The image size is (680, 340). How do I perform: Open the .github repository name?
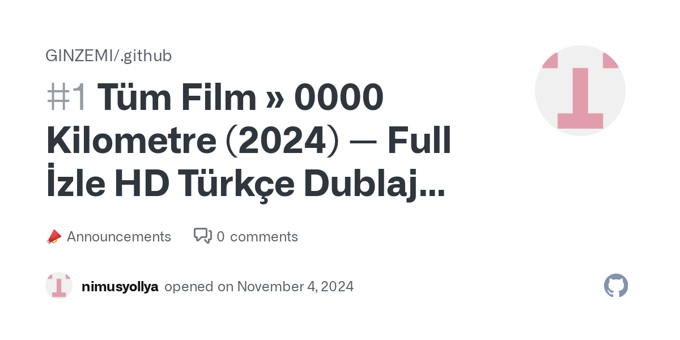coord(147,56)
